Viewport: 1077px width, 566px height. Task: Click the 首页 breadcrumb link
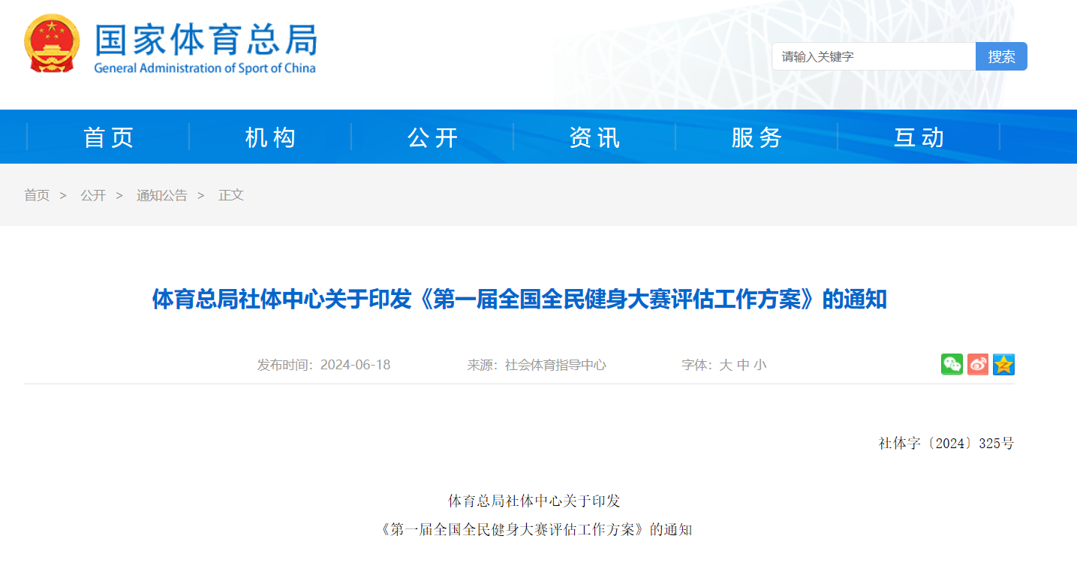coord(37,195)
